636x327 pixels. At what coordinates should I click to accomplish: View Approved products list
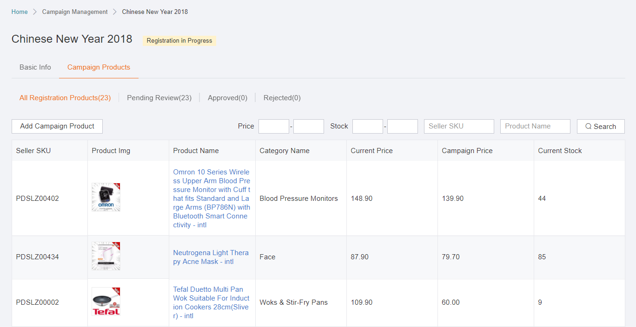click(227, 98)
